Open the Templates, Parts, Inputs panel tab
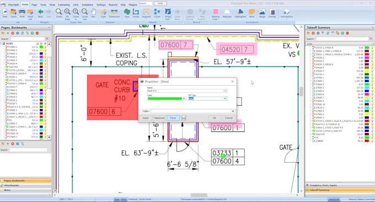This screenshot has width=375, height=202. click(340, 185)
